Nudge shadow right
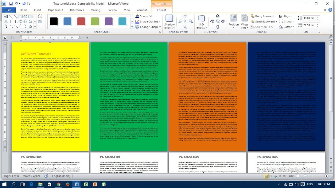335x188 pixels. pyautogui.click(x=191, y=22)
